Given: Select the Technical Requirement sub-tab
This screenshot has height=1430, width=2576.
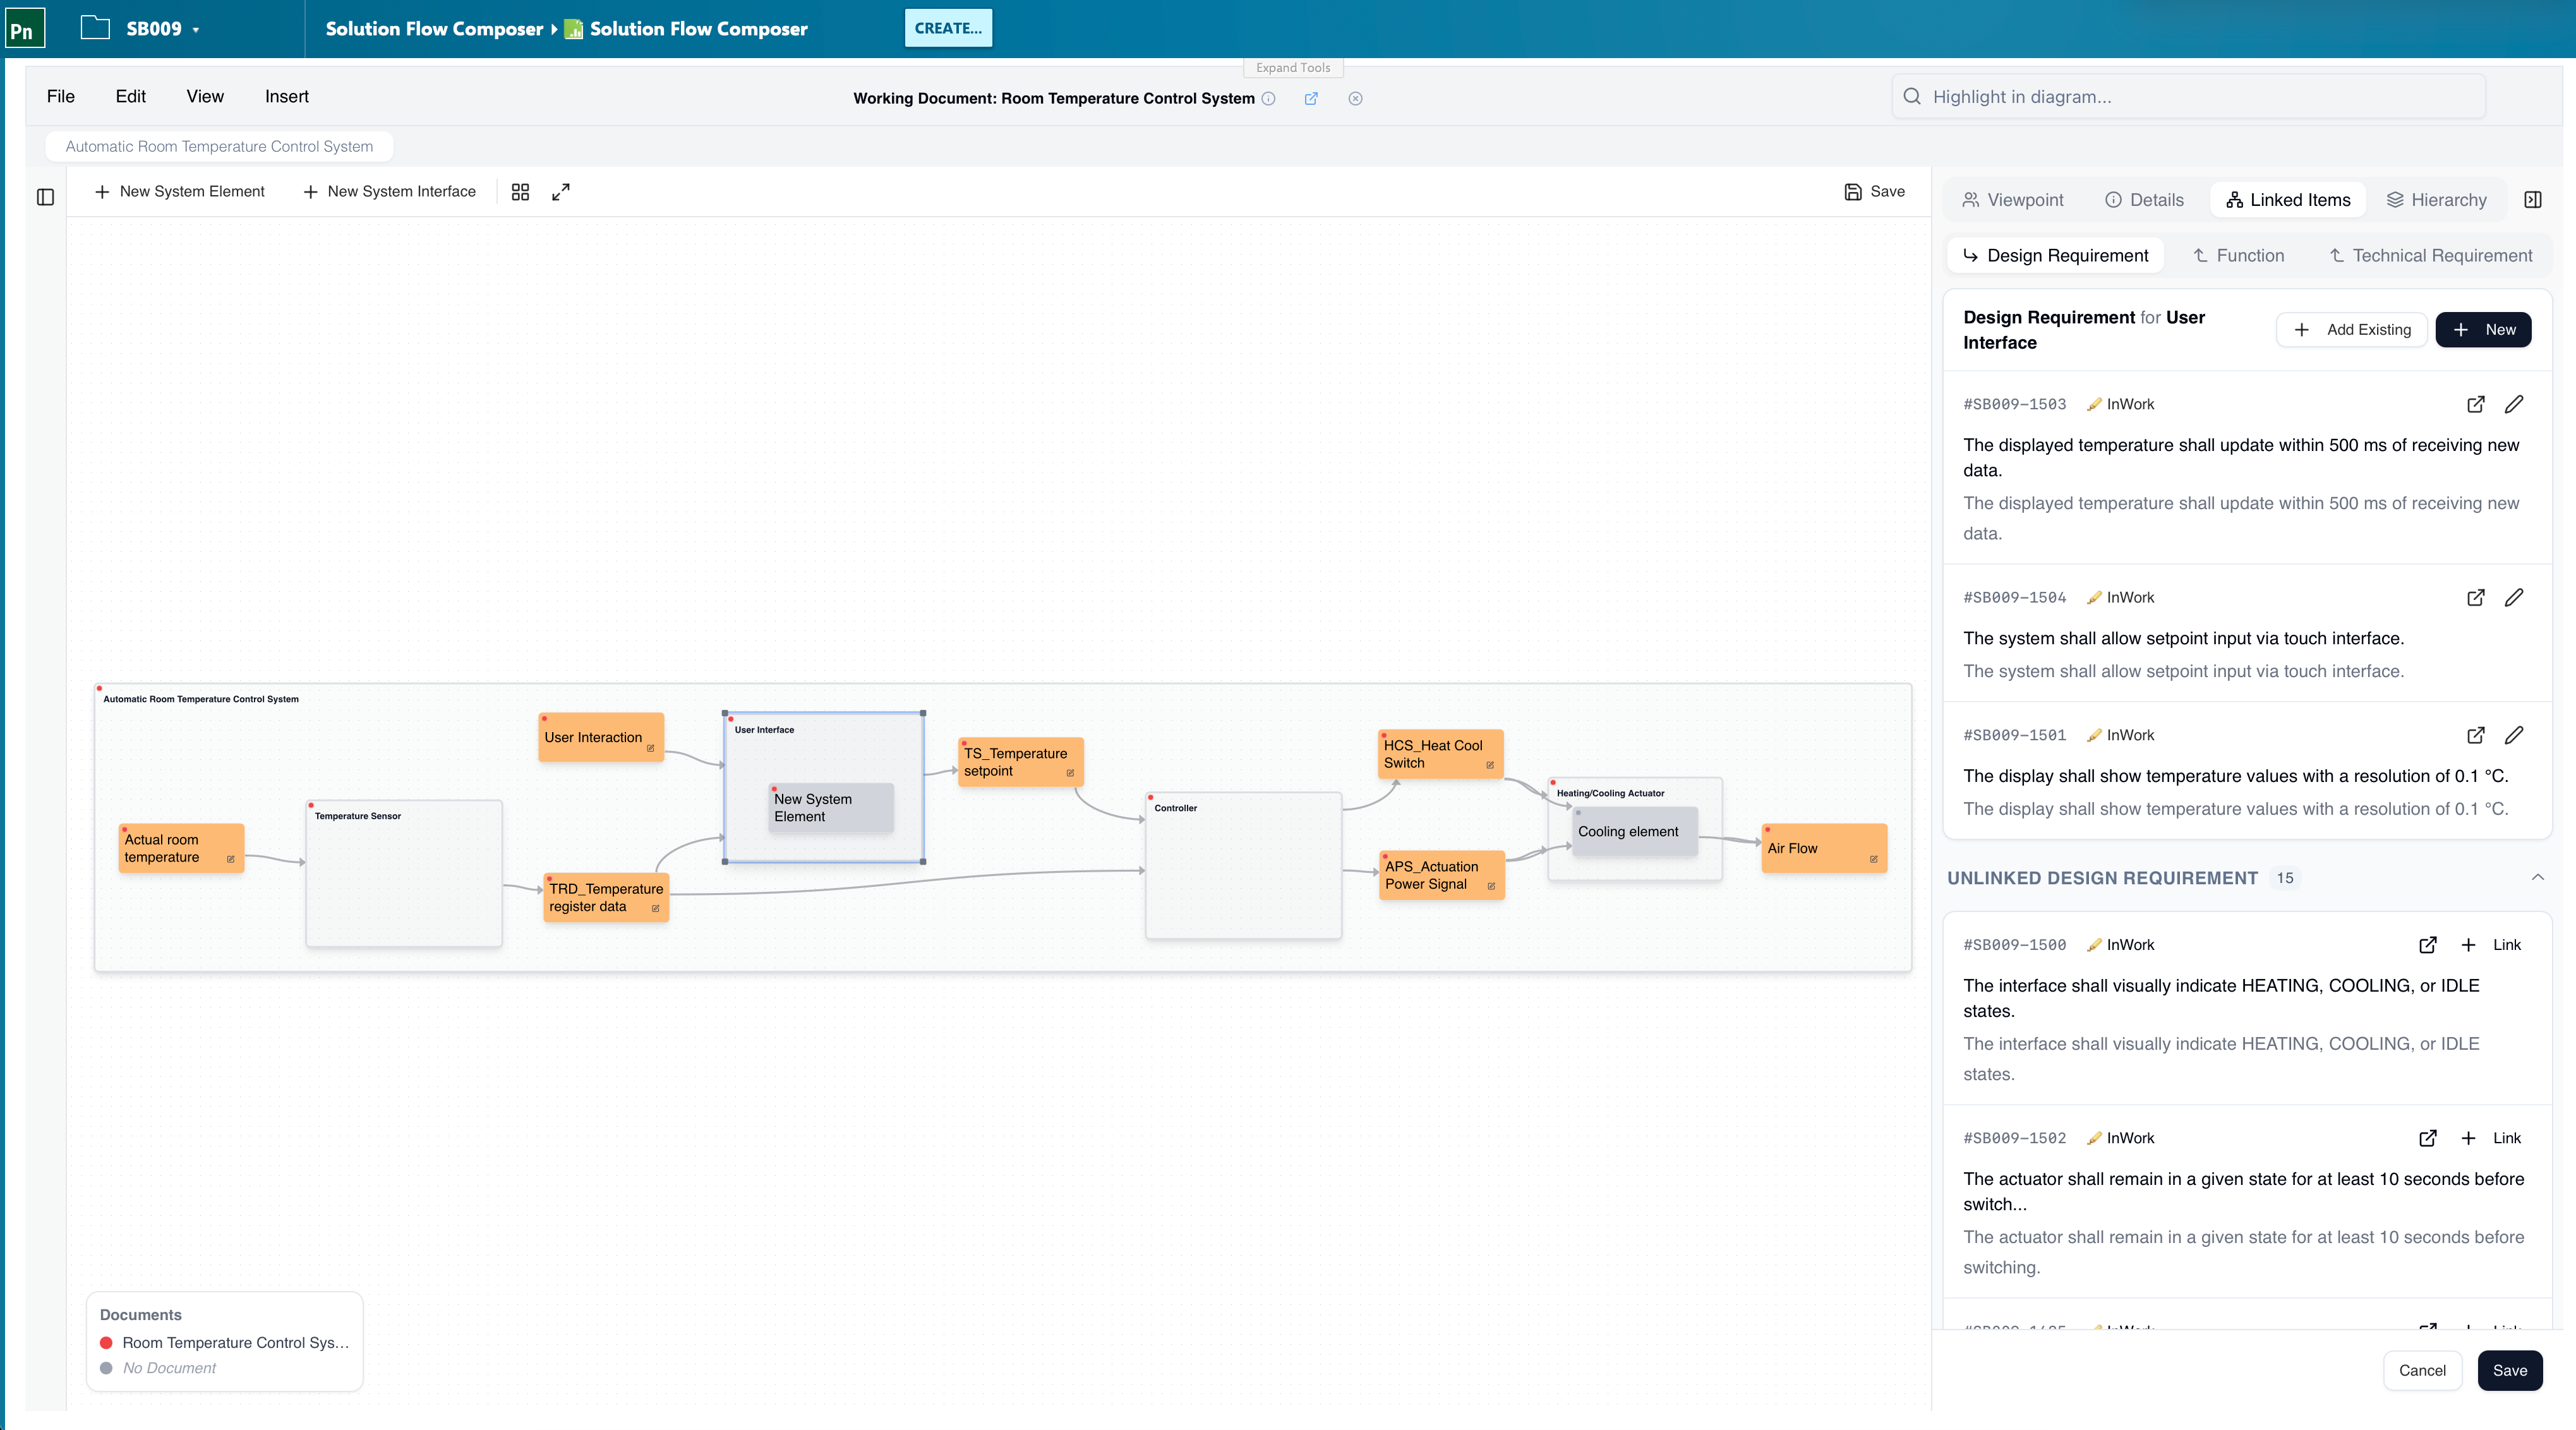Looking at the screenshot, I should 2431,255.
